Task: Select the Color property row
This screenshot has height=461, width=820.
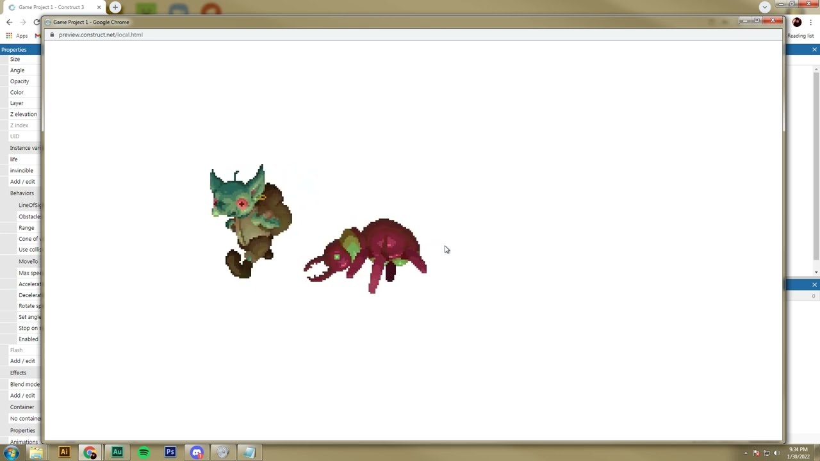Action: point(22,92)
